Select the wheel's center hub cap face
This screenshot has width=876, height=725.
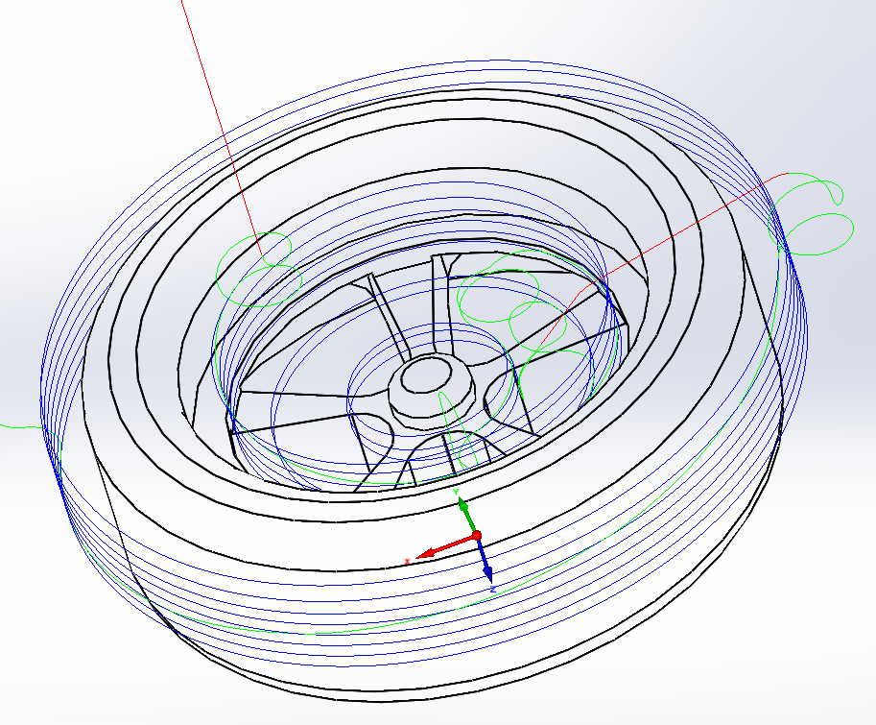click(426, 376)
